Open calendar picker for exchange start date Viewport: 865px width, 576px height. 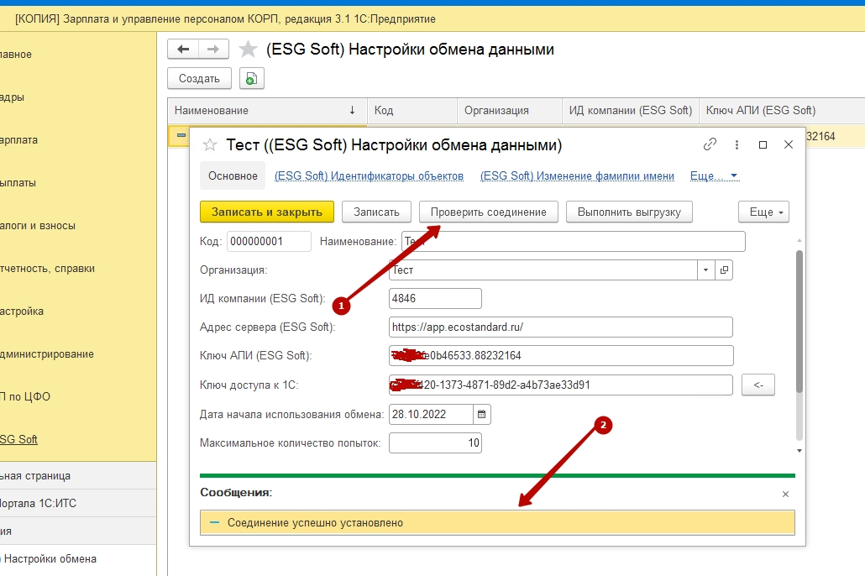click(x=481, y=414)
